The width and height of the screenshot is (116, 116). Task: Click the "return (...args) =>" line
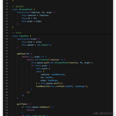(34, 57)
